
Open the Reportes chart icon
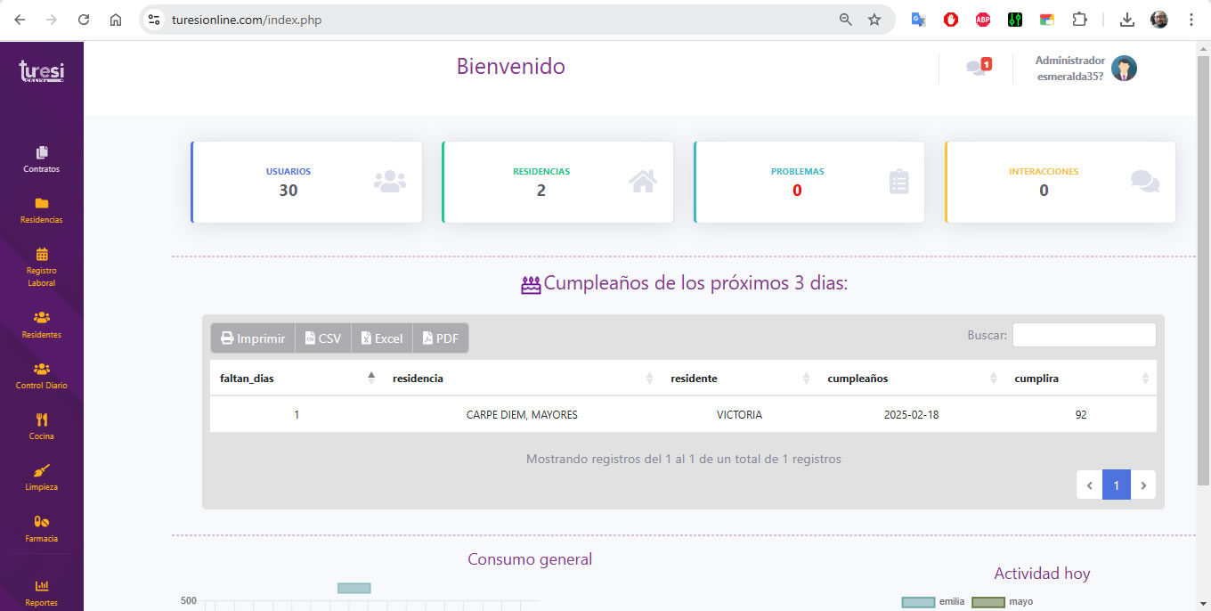tap(42, 586)
